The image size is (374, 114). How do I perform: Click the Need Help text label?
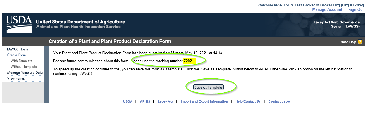click(348, 42)
